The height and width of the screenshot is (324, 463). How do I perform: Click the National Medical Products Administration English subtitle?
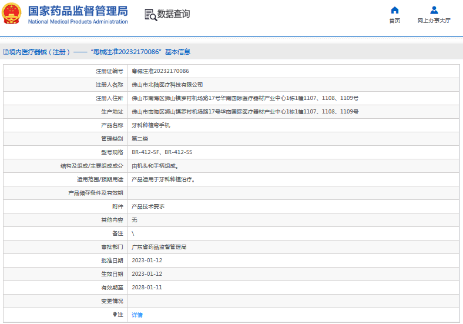tap(78, 22)
